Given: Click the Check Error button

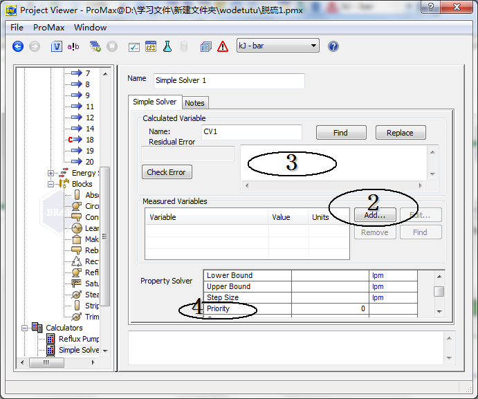Looking at the screenshot, I should point(167,172).
